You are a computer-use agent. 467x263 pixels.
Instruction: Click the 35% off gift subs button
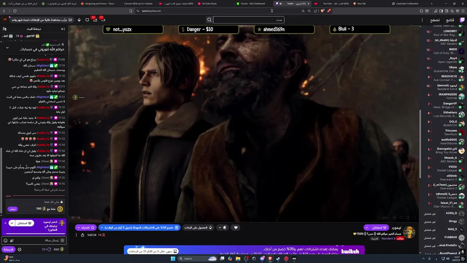tap(139, 228)
